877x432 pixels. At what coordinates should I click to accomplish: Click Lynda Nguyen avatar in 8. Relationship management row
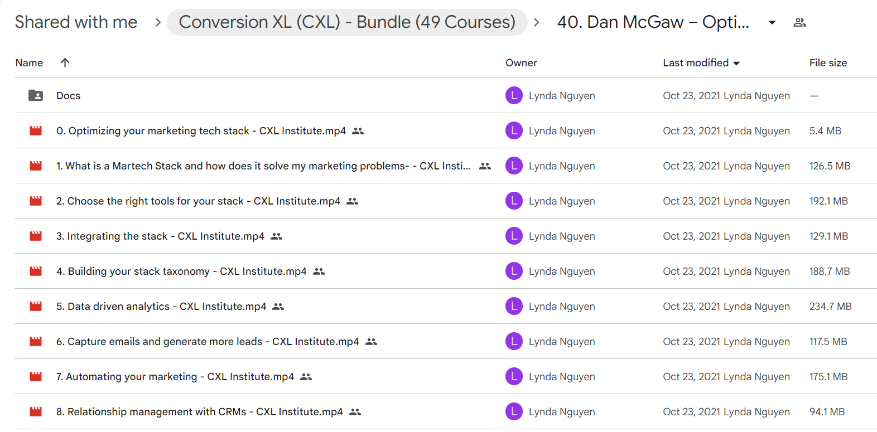[x=514, y=411]
